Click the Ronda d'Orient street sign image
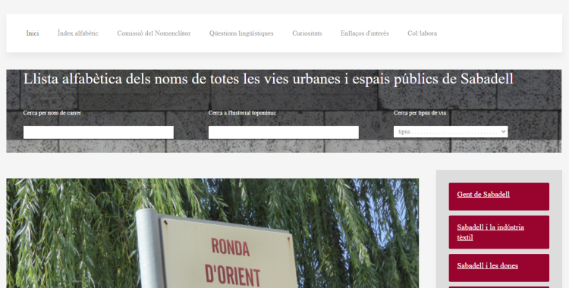The image size is (569, 288). [x=212, y=233]
